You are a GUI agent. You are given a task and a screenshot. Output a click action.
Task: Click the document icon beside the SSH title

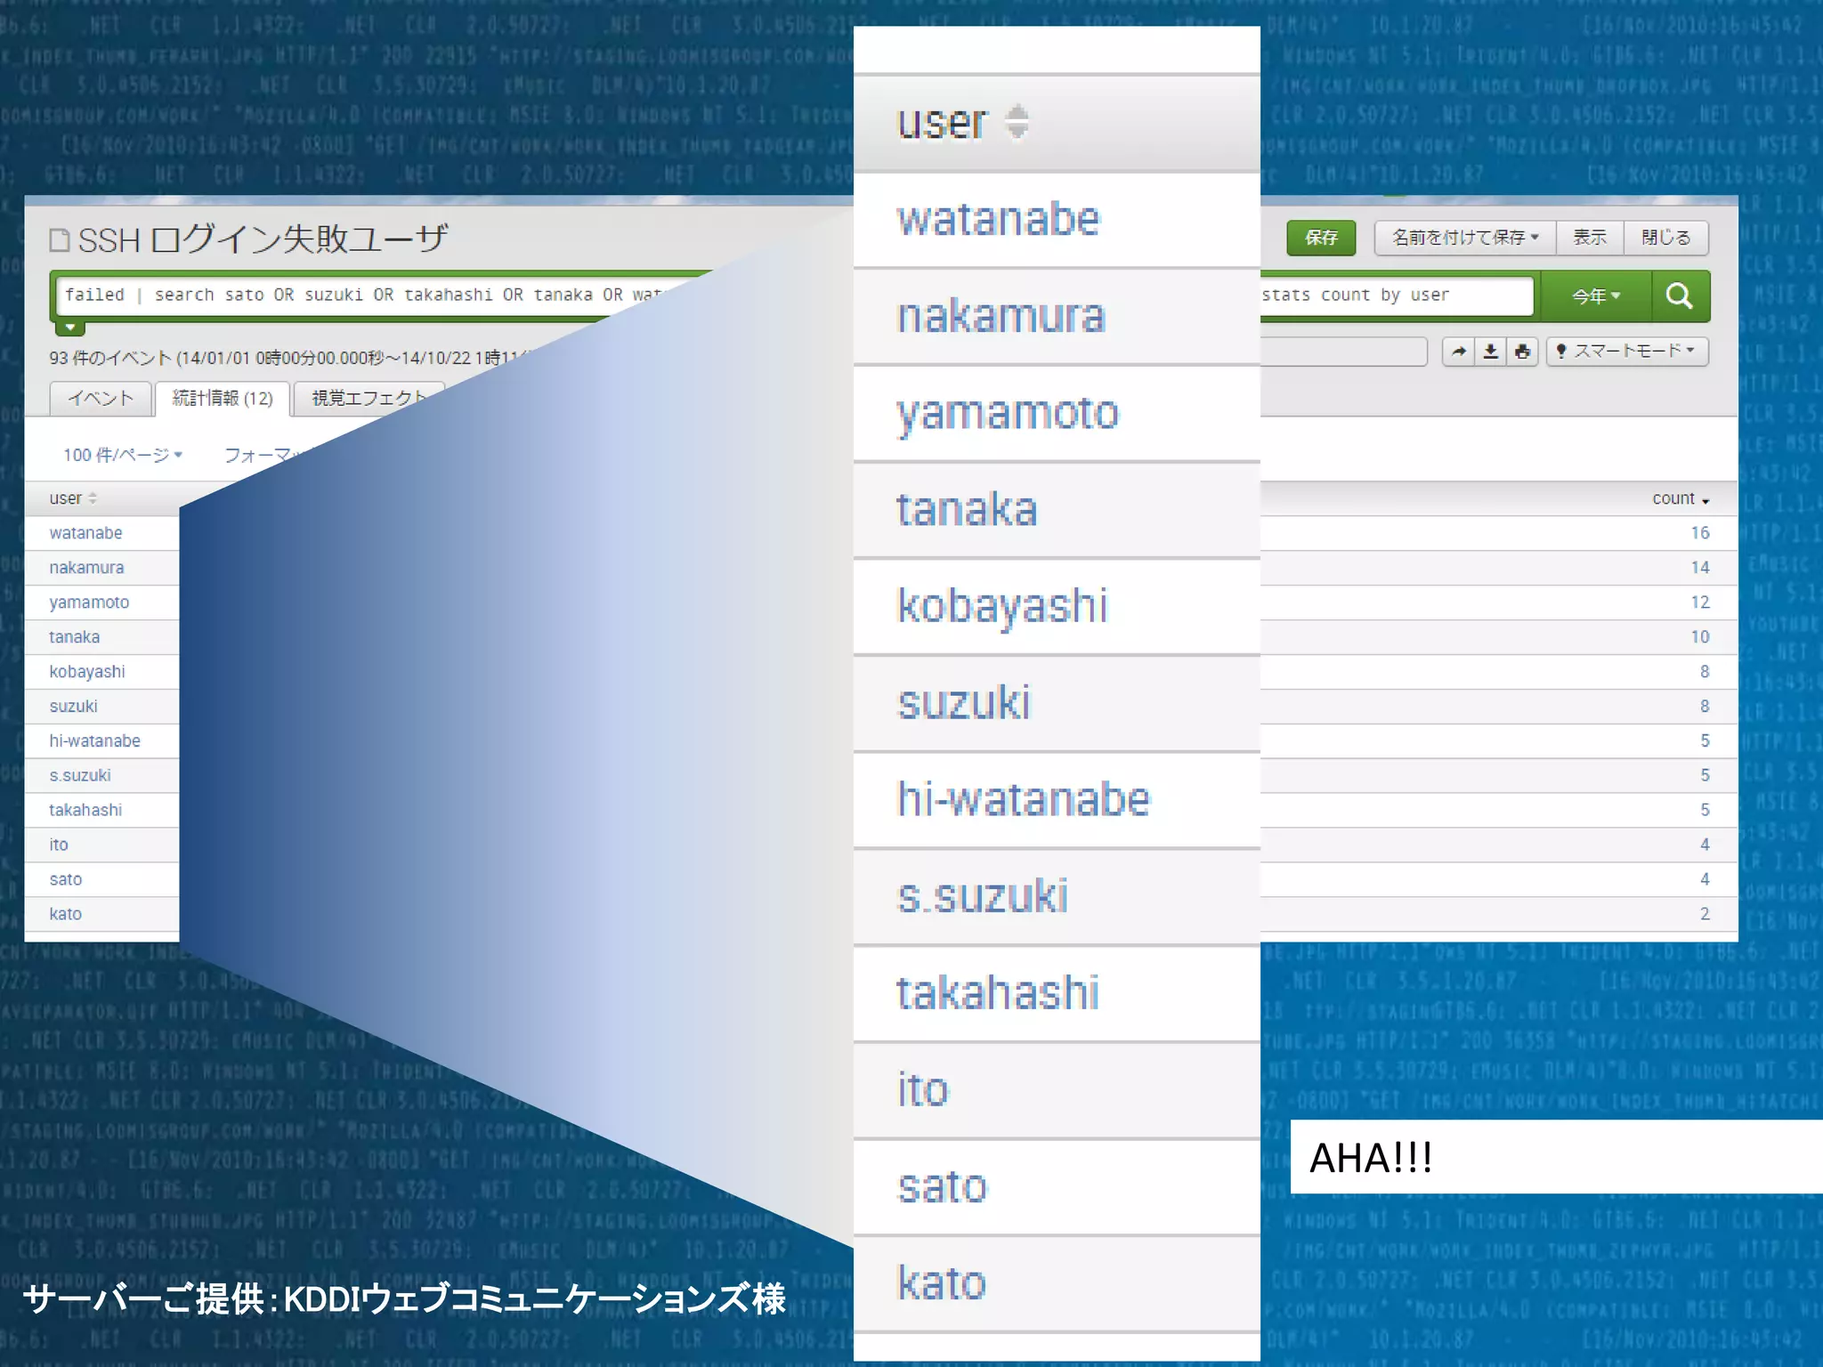click(x=60, y=239)
